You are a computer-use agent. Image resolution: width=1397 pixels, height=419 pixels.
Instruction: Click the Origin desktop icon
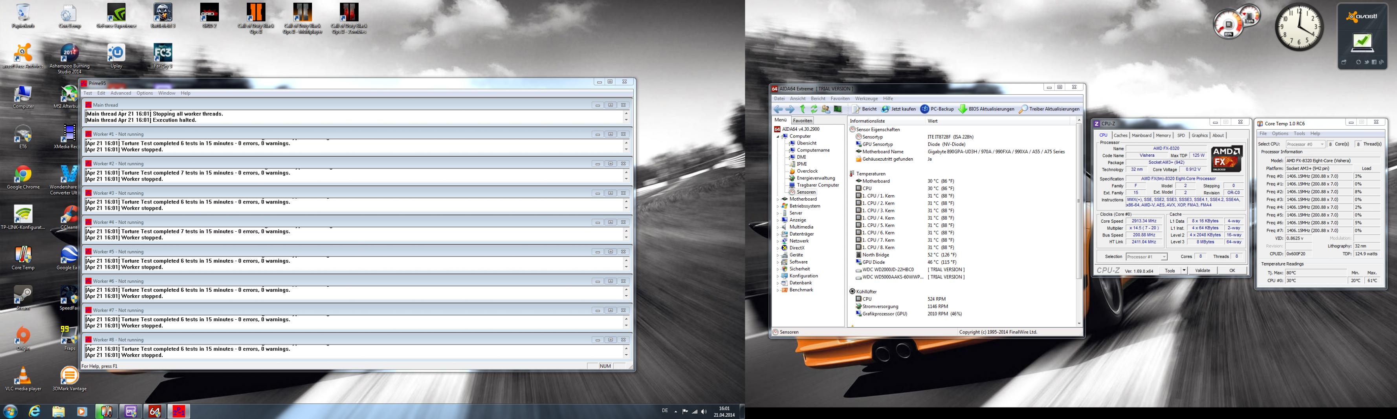(x=23, y=339)
